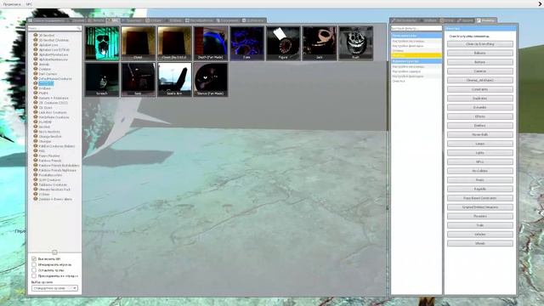Clean up Lights

[x=479, y=153]
